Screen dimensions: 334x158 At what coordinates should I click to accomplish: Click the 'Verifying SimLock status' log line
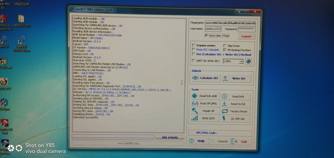(x=90, y=108)
